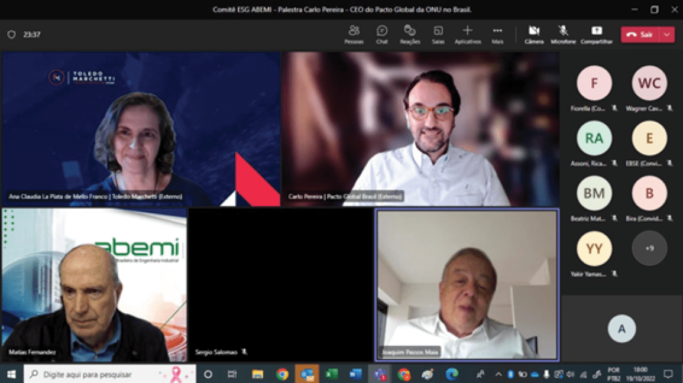Unmute the Microfone
This screenshot has height=383, width=683.
tap(563, 34)
